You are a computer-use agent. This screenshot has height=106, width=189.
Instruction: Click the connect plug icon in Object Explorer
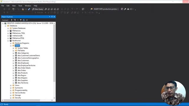12,20
